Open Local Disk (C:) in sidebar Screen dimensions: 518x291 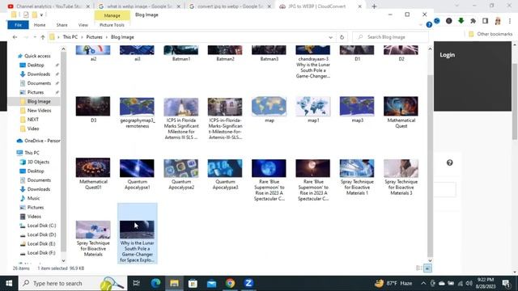pyautogui.click(x=41, y=226)
